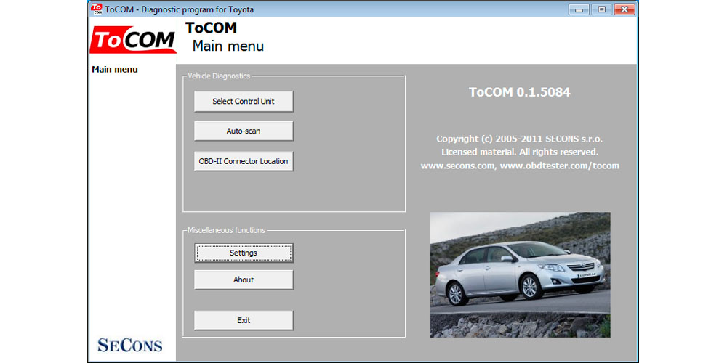Click the ToCOM title bar app icon
Screen dimensions: 727x363
tap(97, 9)
